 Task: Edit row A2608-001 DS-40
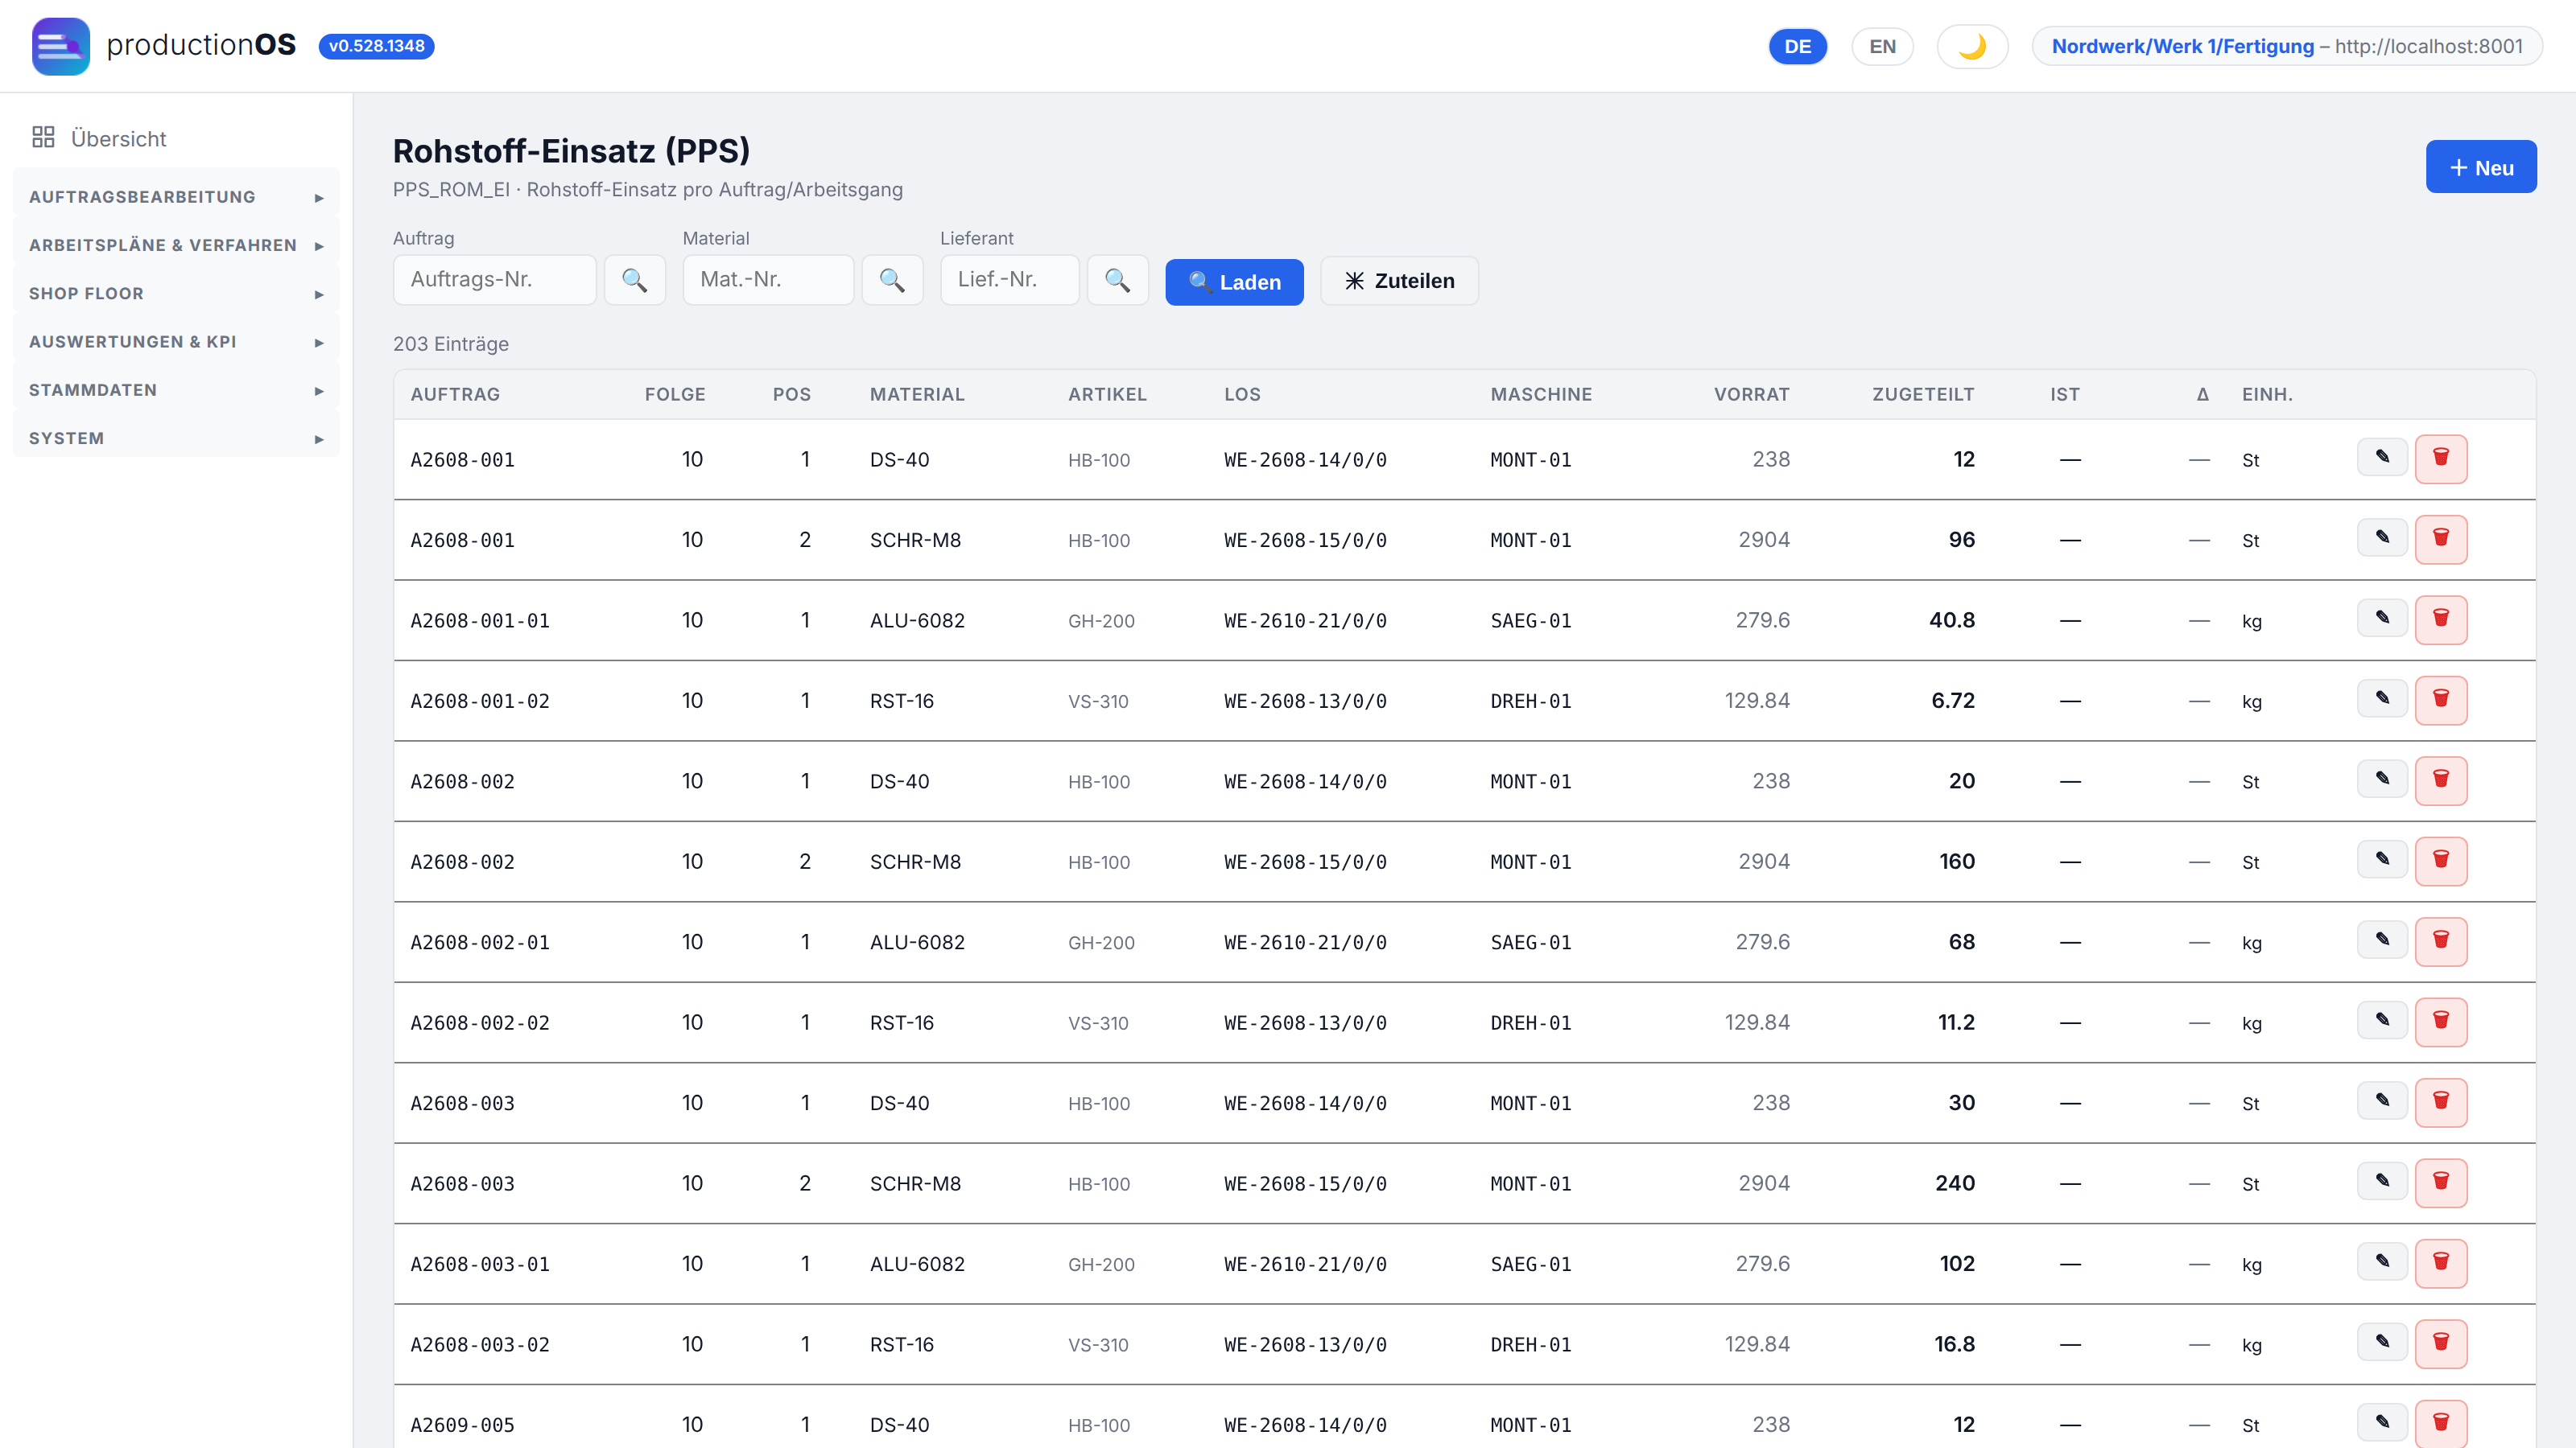2382,458
